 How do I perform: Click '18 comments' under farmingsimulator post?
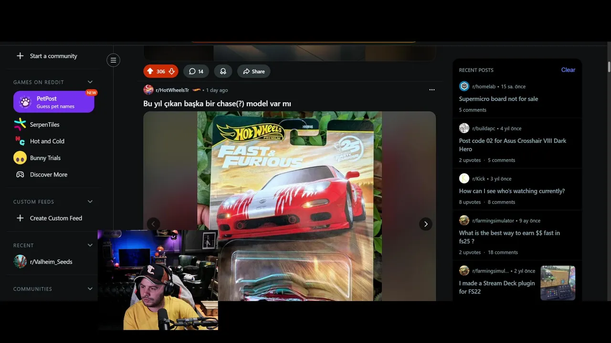coord(503,252)
